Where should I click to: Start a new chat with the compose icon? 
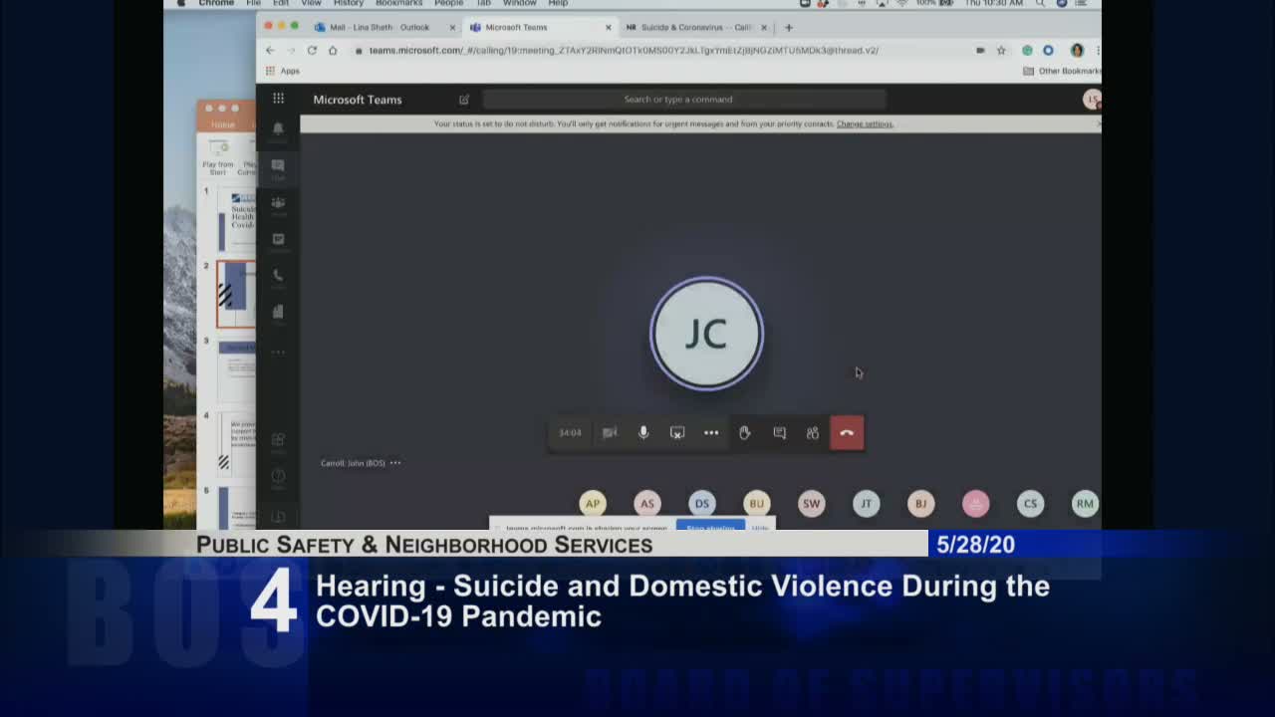point(463,100)
